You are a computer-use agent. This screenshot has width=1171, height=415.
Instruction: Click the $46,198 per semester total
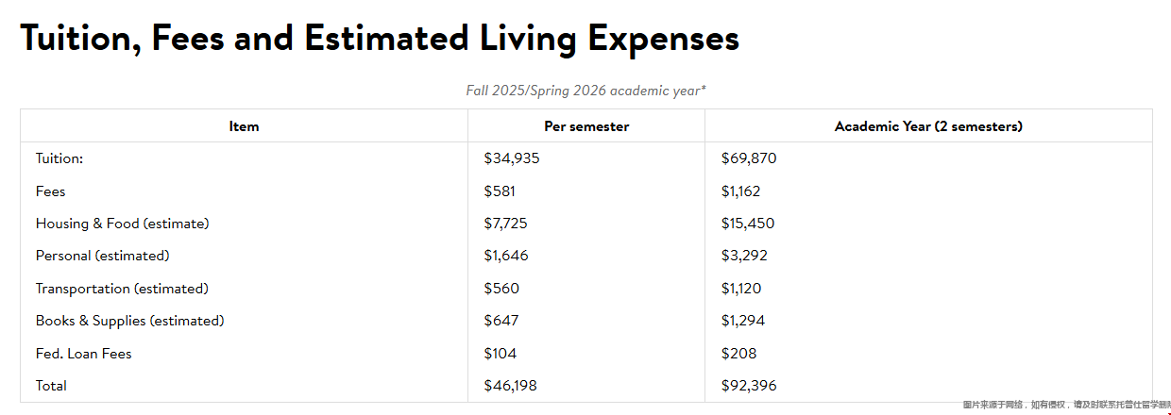[x=511, y=386]
